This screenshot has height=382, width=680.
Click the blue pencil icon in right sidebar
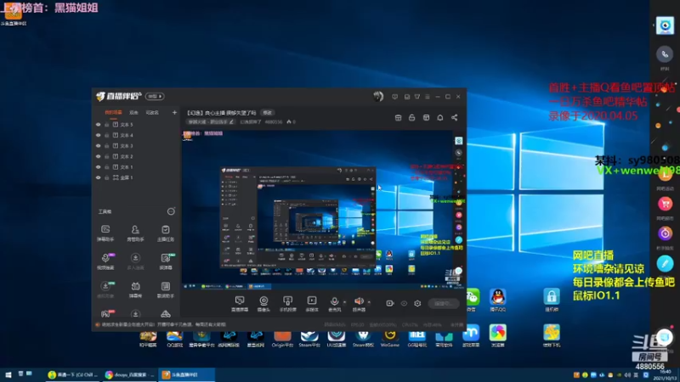665,263
